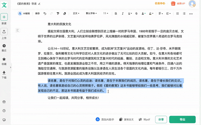
Task: Open help question mark icon in sidebar
Action: (x=4, y=111)
